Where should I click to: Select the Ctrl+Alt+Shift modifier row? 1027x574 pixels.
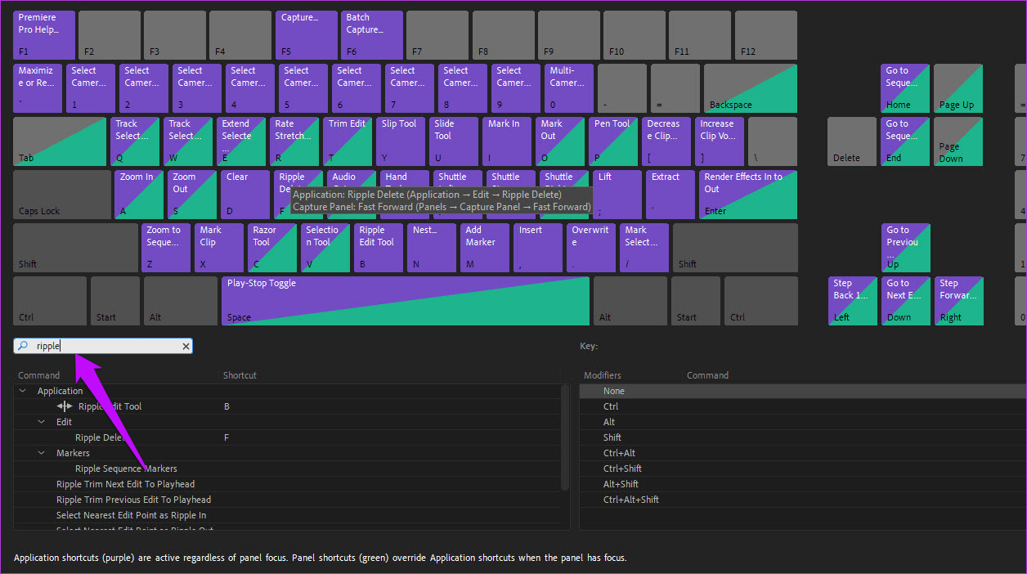(x=803, y=500)
